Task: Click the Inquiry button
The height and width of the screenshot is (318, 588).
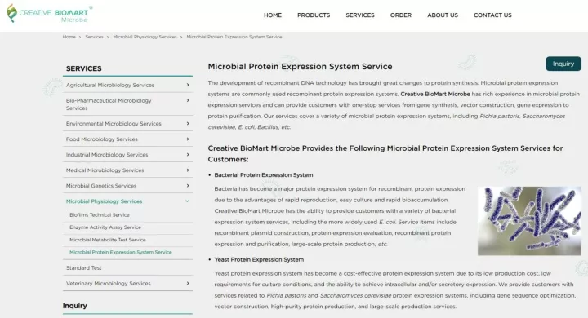Action: pos(563,64)
